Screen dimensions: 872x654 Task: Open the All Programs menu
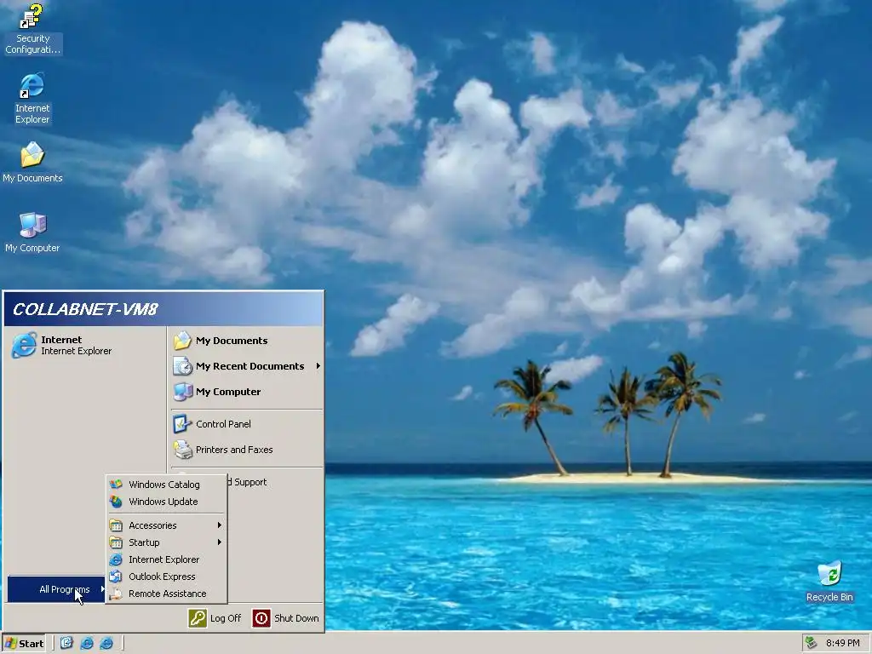pos(56,589)
